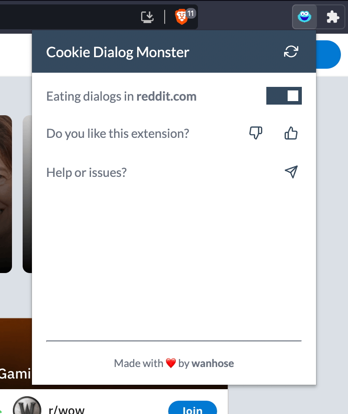Image resolution: width=348 pixels, height=414 pixels.
Task: Click the Cookie Dialog Monster toolbar icon
Action: pyautogui.click(x=304, y=17)
